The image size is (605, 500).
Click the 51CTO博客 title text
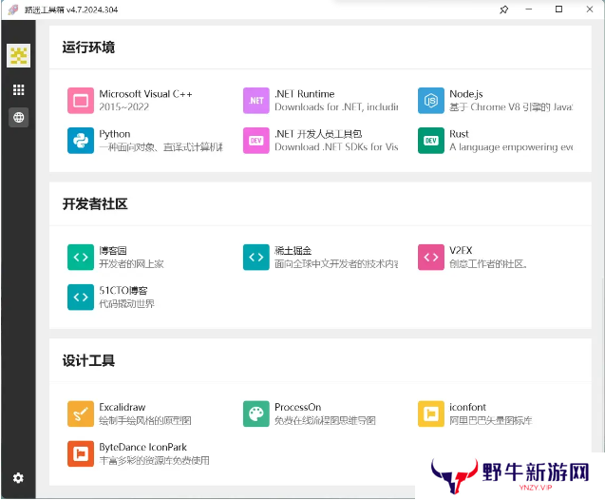pos(123,291)
